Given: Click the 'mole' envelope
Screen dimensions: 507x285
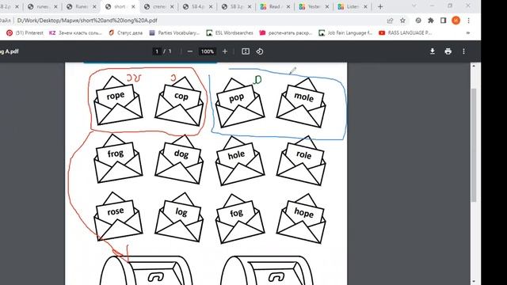Looking at the screenshot, I should click(x=301, y=102).
